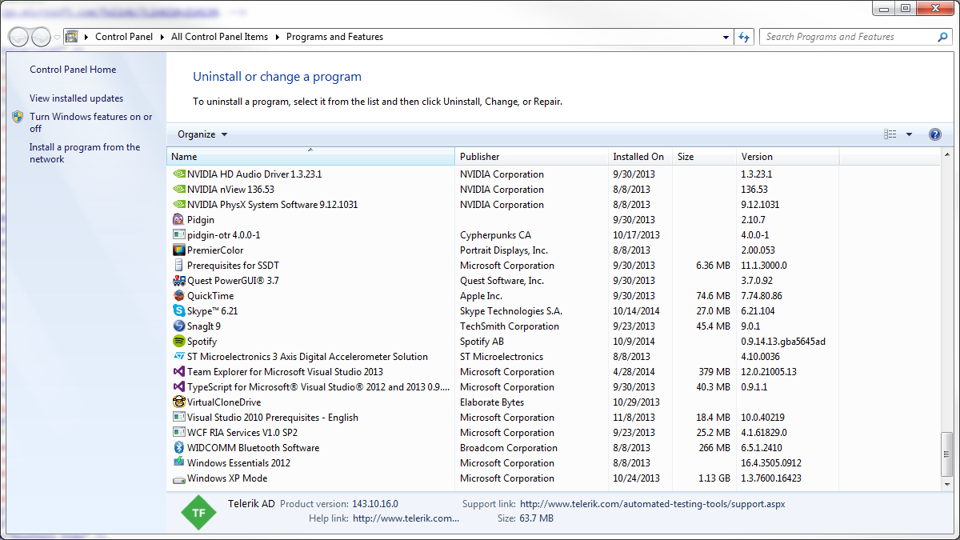Go to Control Panel Home

73,70
